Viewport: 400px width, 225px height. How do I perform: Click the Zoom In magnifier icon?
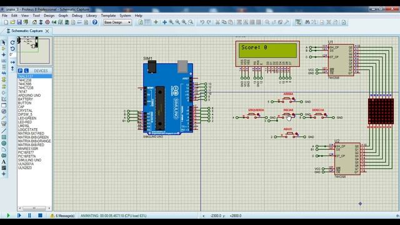(x=171, y=22)
